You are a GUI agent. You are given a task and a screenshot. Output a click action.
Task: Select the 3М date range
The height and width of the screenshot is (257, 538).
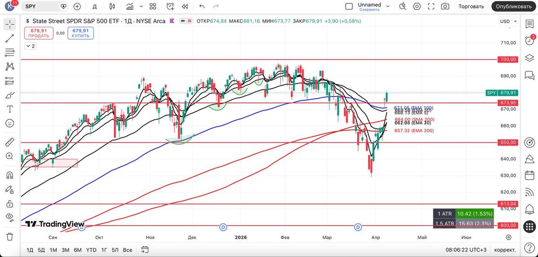click(x=65, y=250)
